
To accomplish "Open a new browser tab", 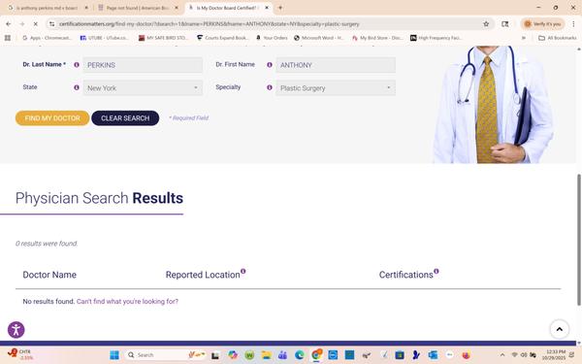I will pos(280,8).
